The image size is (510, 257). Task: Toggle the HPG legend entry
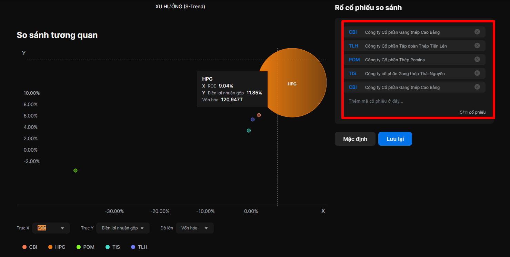point(57,247)
